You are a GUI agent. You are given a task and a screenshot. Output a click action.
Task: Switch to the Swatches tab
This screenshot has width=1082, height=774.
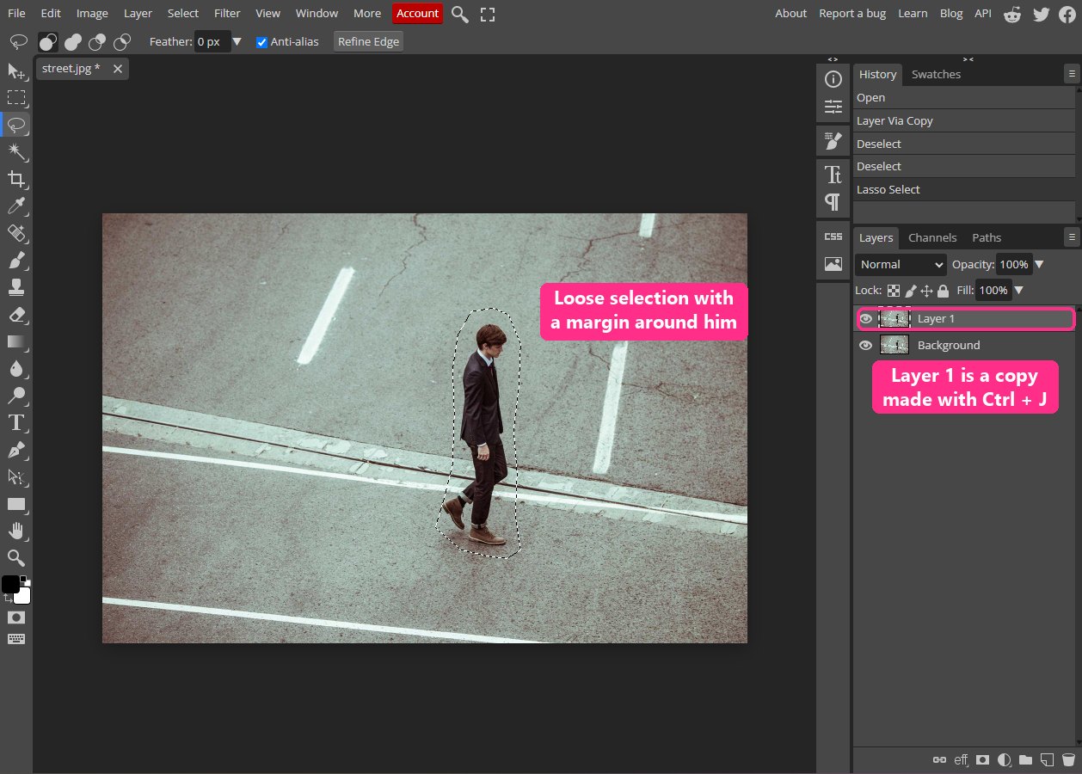[936, 74]
